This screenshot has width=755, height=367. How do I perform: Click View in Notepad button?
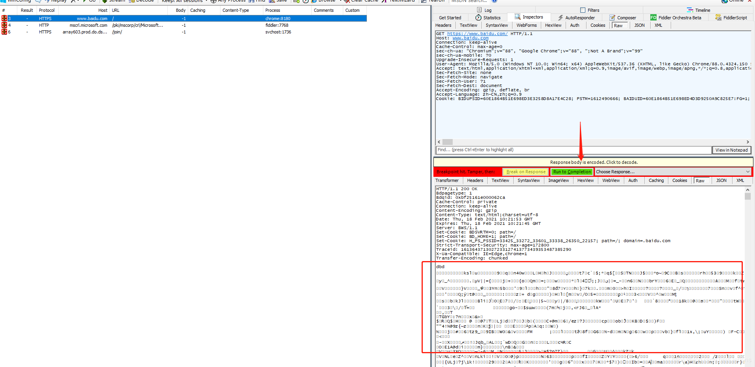click(731, 150)
